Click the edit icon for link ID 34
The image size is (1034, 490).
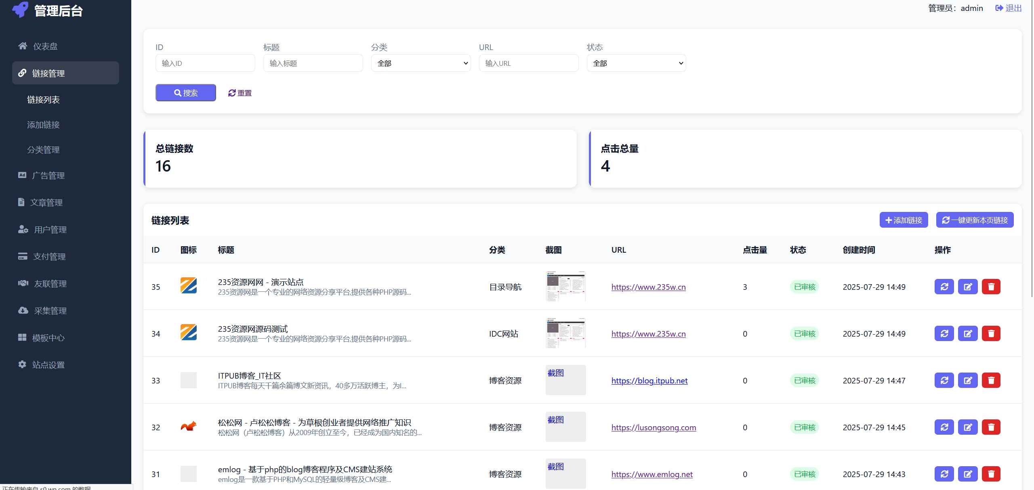[x=967, y=333]
